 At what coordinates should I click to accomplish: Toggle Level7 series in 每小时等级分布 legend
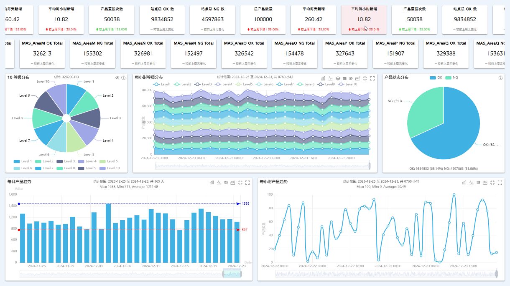(285, 84)
